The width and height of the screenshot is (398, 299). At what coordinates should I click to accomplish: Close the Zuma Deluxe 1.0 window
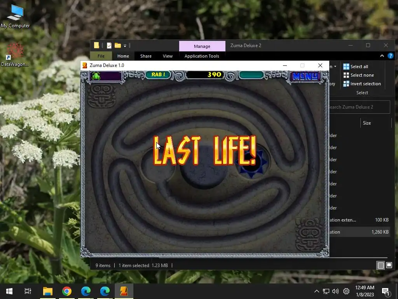pyautogui.click(x=320, y=65)
